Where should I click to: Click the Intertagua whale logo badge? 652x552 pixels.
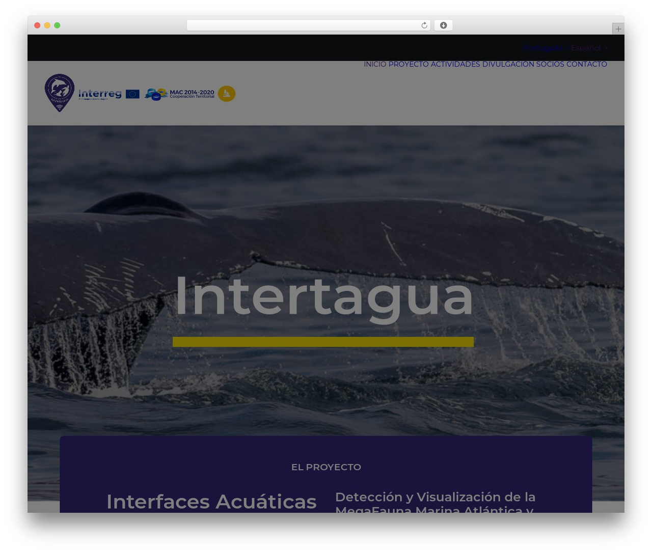60,93
